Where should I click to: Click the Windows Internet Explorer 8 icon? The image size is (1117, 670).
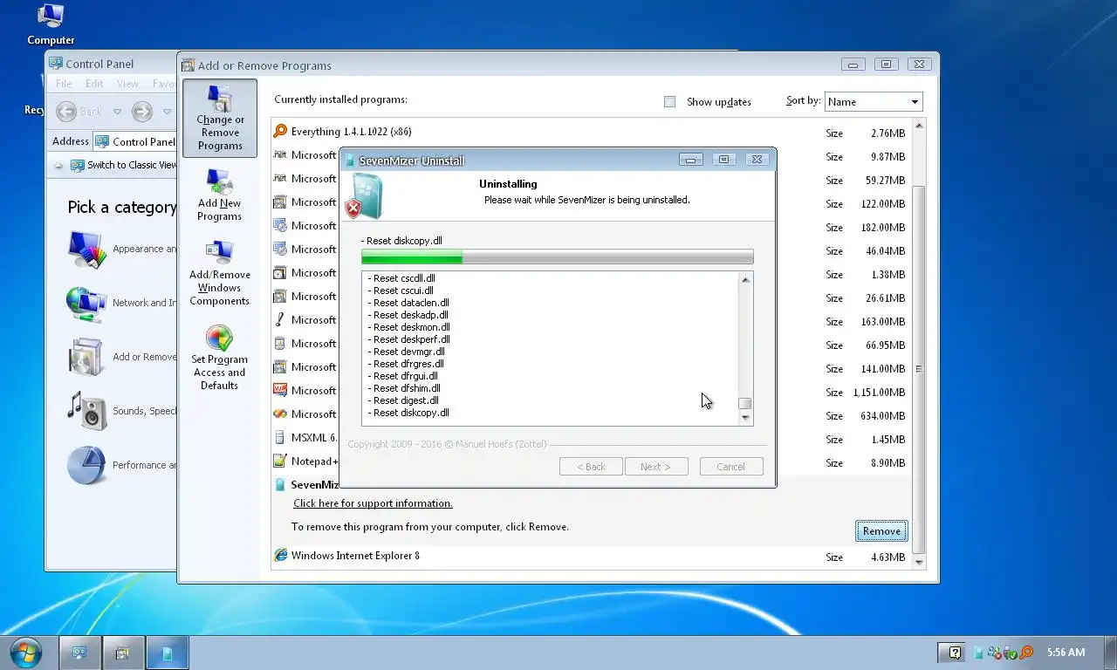point(280,556)
